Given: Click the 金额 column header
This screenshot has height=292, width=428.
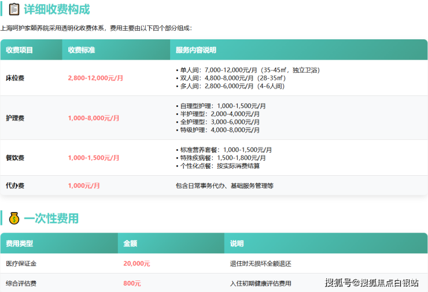Looking at the screenshot, I should coord(130,244).
